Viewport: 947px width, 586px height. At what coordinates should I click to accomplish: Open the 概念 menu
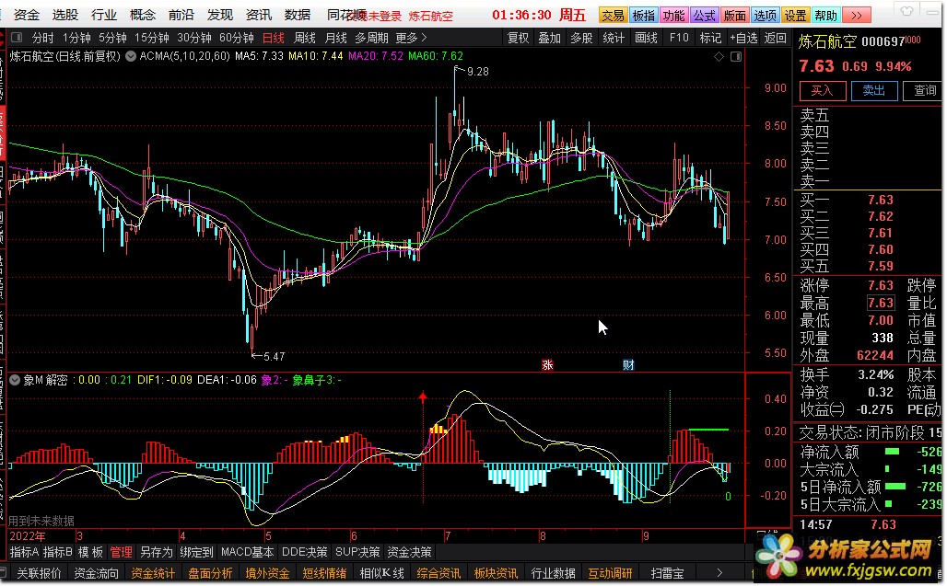(143, 15)
